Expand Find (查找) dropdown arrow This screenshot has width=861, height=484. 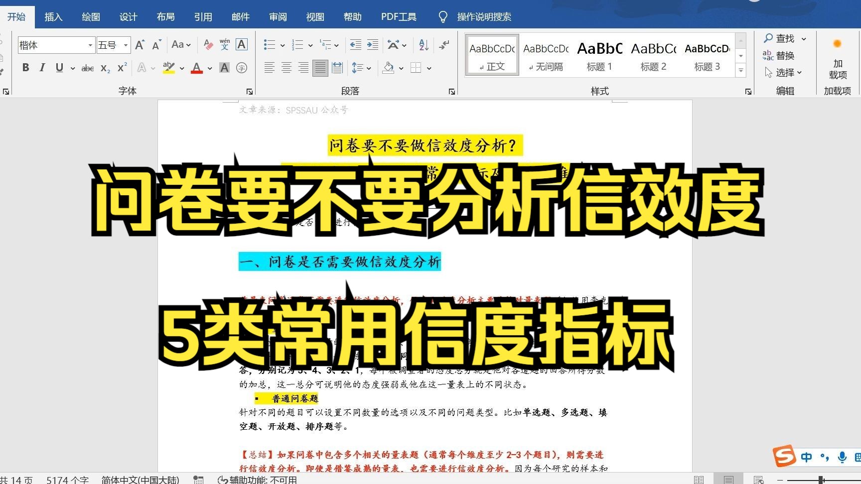pyautogui.click(x=804, y=39)
